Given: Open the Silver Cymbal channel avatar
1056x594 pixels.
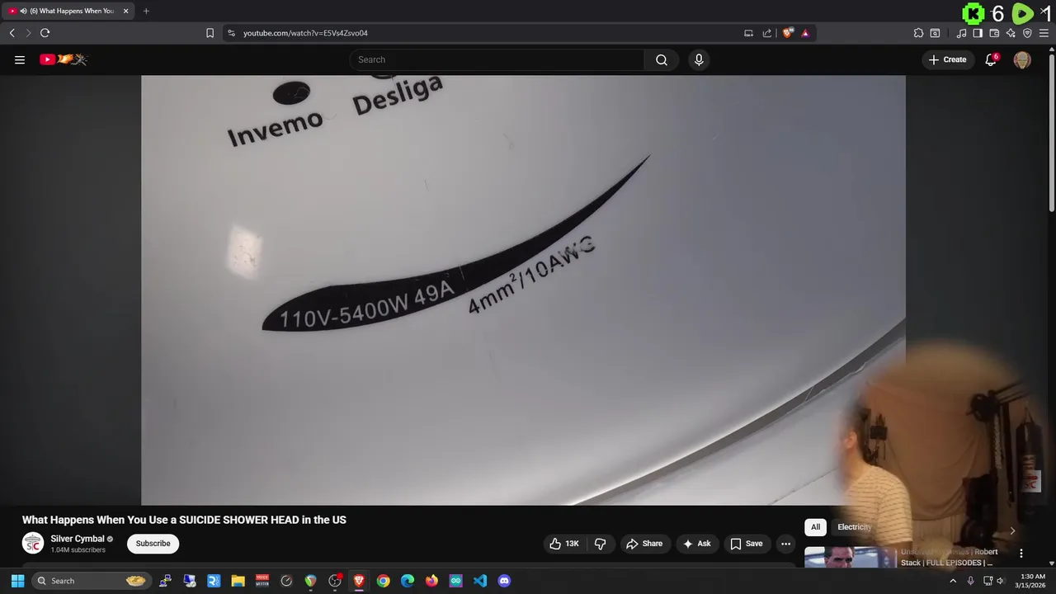Looking at the screenshot, I should click(x=33, y=544).
